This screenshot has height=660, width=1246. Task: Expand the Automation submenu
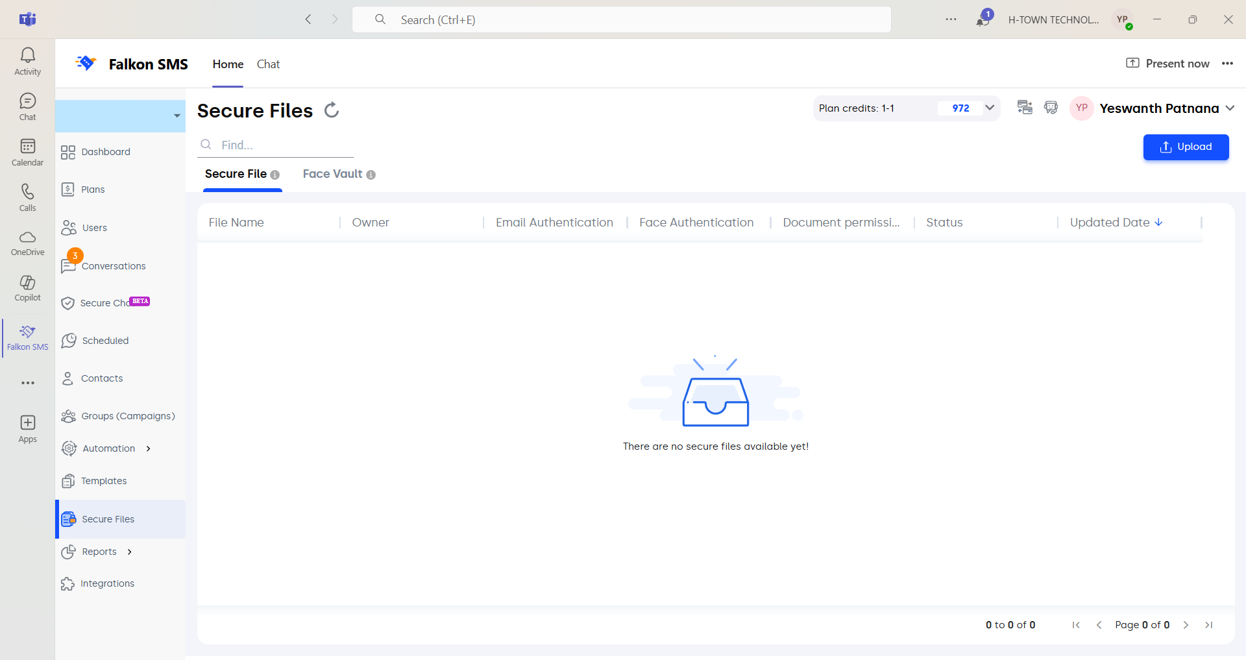(149, 448)
